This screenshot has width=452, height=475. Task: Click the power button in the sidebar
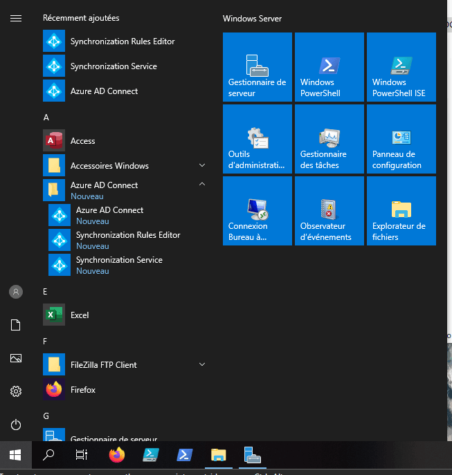tap(16, 425)
